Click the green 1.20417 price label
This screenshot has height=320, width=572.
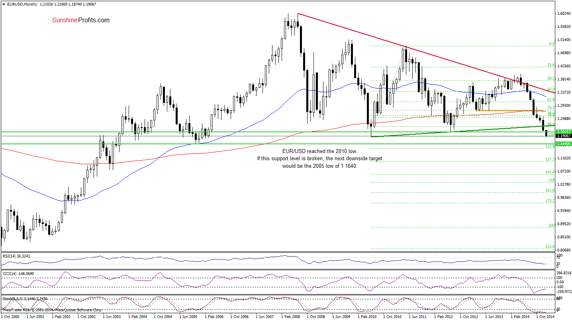(x=563, y=132)
